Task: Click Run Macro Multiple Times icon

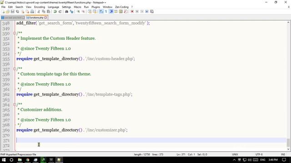Action: point(147,11)
